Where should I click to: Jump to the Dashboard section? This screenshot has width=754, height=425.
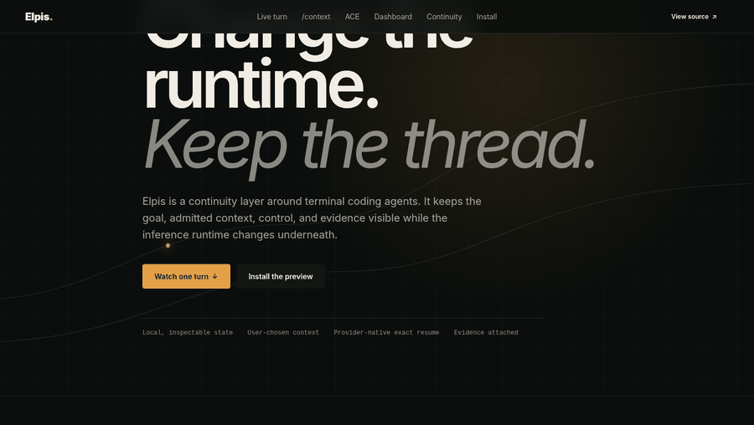393,17
